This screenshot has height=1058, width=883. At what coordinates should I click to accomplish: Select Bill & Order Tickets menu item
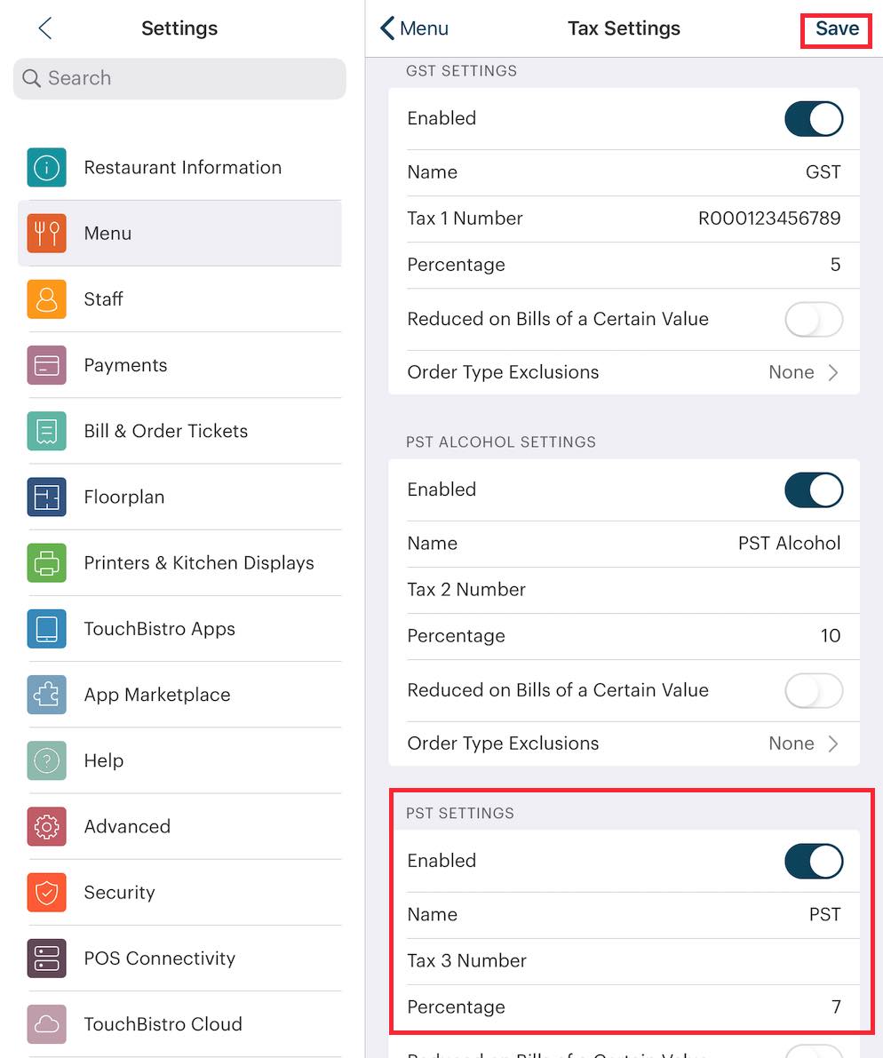(x=166, y=431)
